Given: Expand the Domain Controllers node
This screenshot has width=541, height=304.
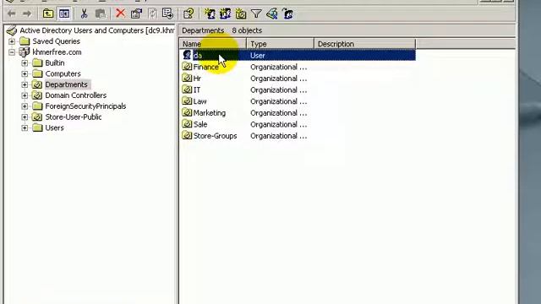Looking at the screenshot, I should (x=25, y=95).
